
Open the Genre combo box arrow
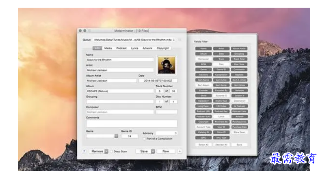click(x=116, y=136)
